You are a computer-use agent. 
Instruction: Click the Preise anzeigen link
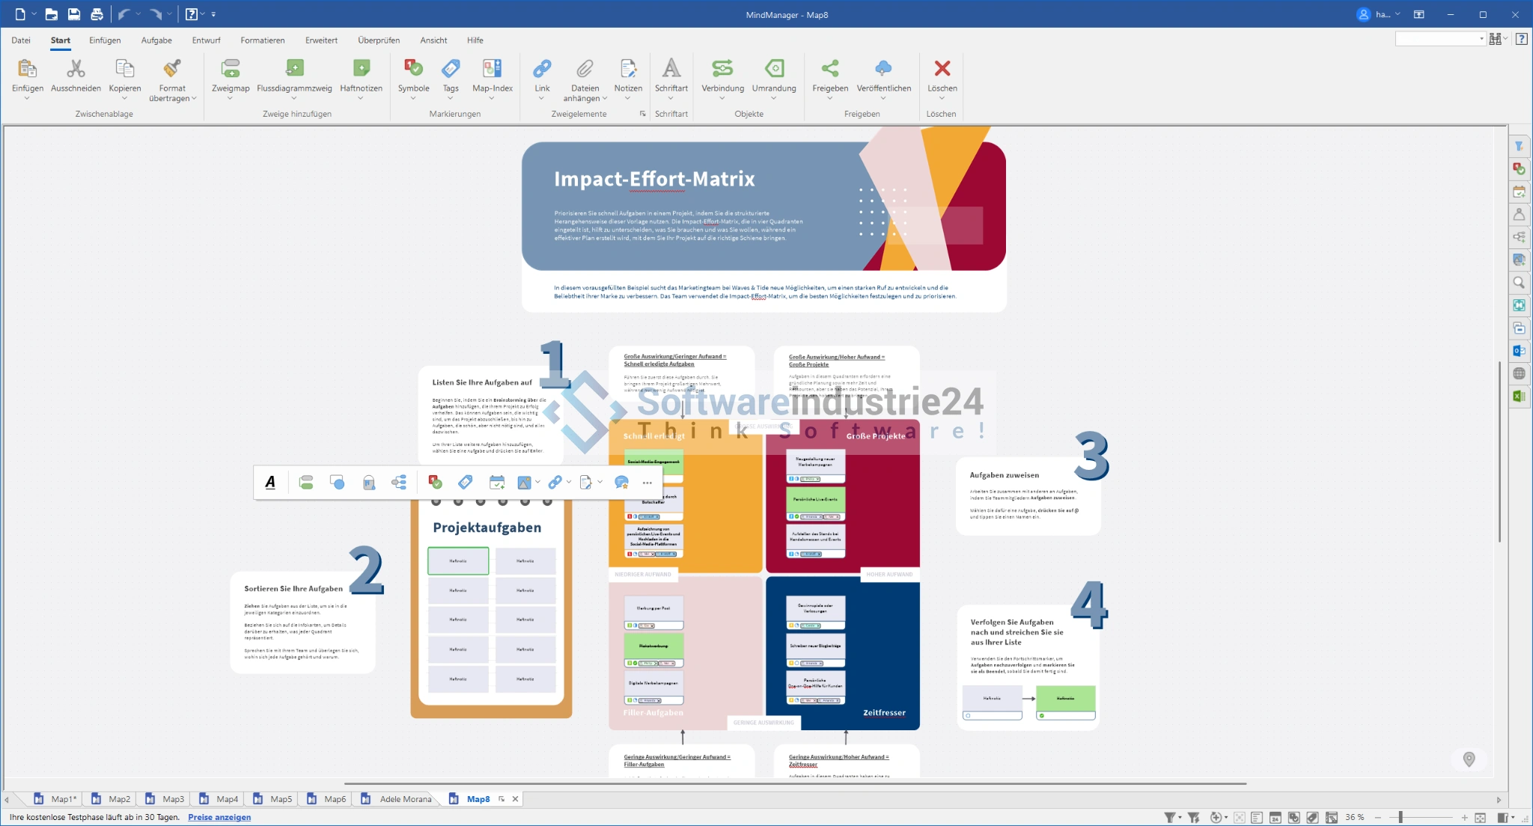tap(219, 817)
